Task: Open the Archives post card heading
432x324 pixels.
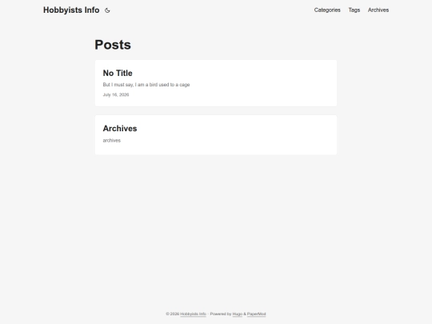Action: (120, 128)
